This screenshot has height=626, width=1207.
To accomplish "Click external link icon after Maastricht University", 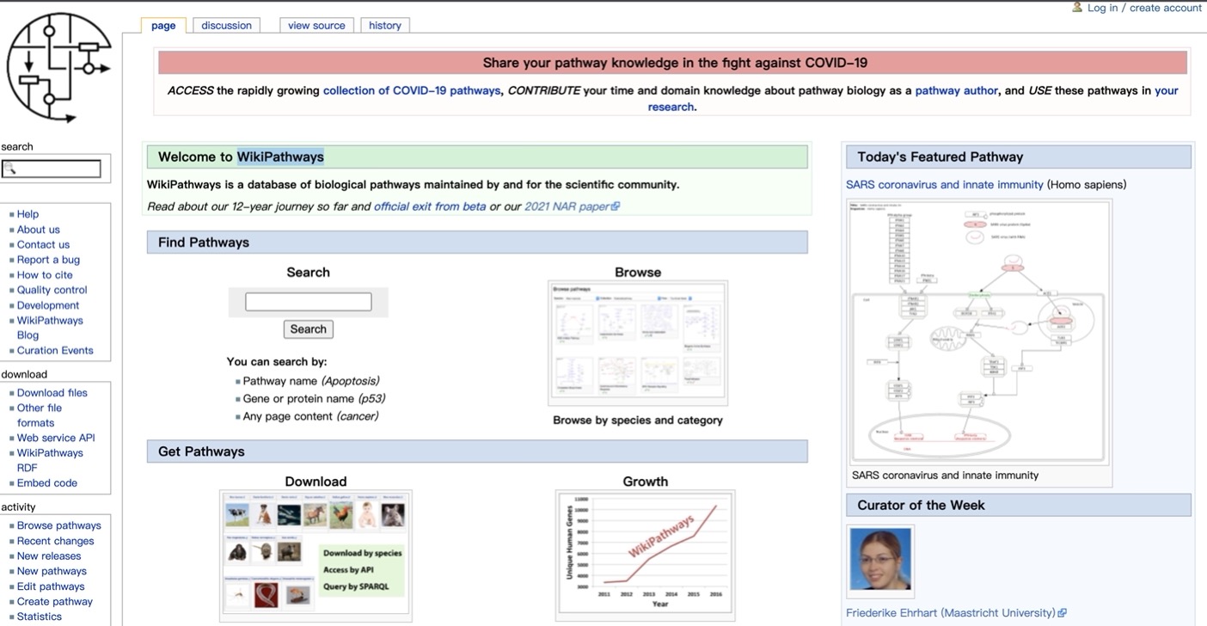I will (x=1062, y=613).
